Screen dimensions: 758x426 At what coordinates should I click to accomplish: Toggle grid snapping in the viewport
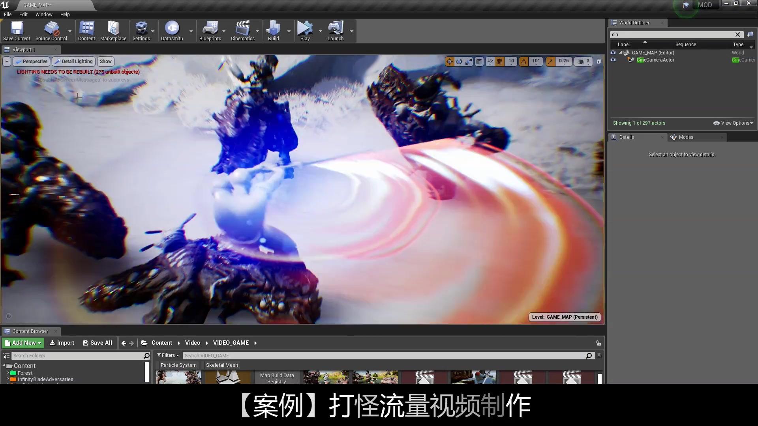coord(500,62)
